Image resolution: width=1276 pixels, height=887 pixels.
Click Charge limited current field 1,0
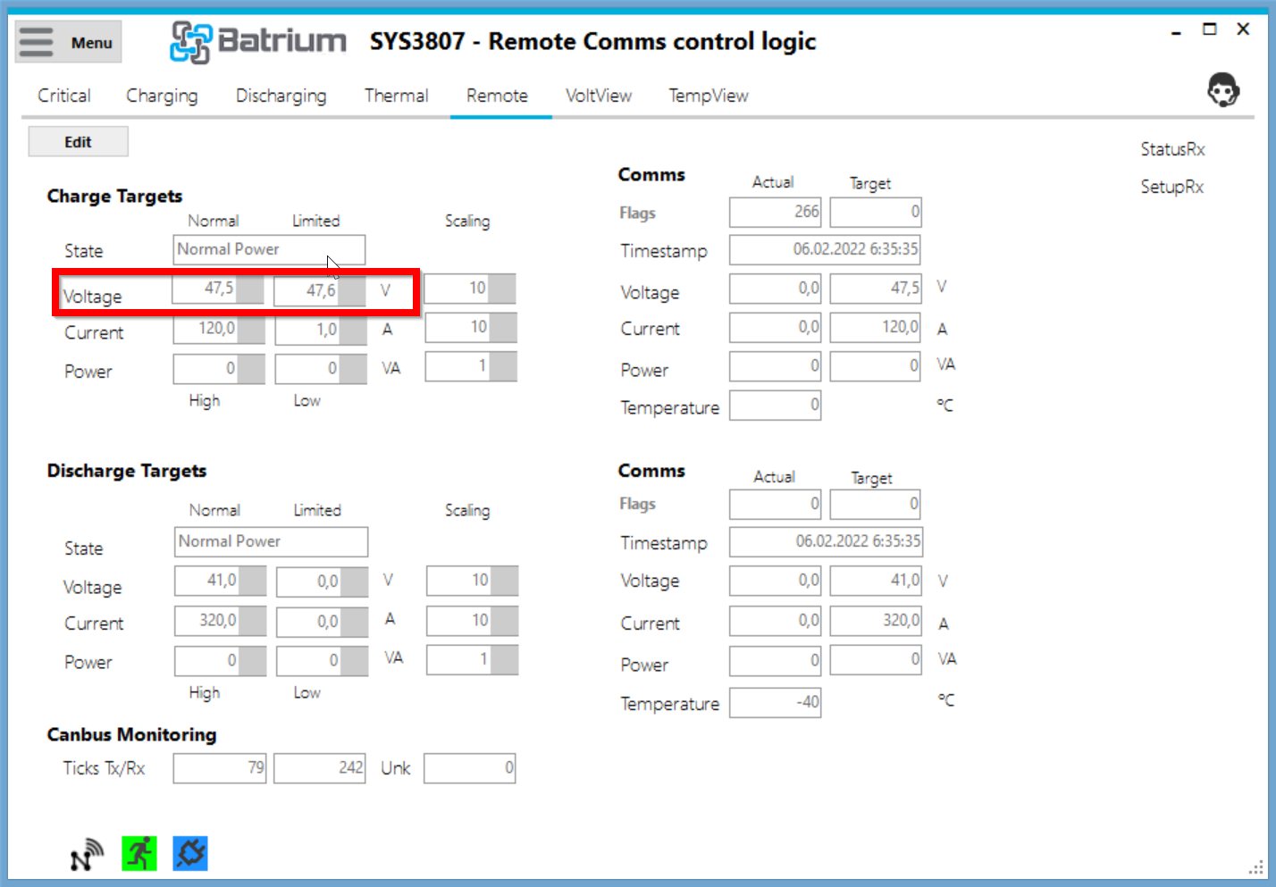(x=321, y=330)
